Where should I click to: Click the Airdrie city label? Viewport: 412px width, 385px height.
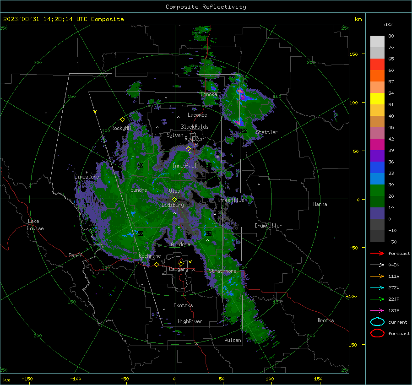[x=180, y=244]
